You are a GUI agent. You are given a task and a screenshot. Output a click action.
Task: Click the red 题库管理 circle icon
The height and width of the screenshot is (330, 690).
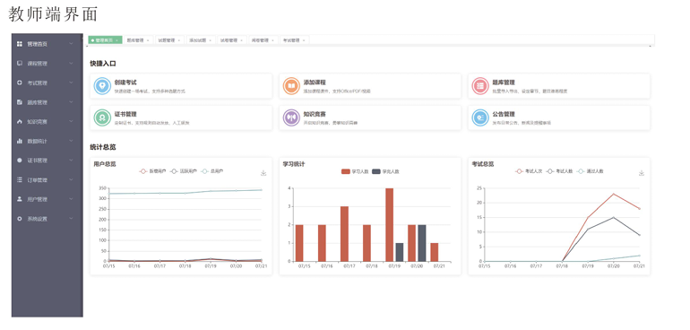point(480,86)
